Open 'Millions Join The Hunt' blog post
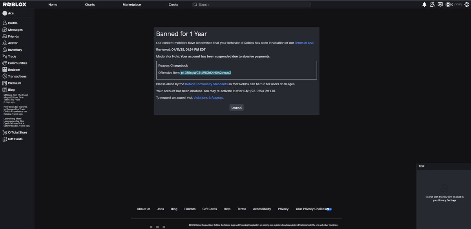This screenshot has width=471, height=229. [16, 98]
